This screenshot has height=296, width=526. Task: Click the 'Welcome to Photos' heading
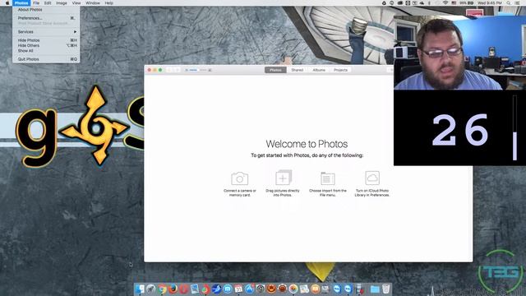[x=307, y=144]
